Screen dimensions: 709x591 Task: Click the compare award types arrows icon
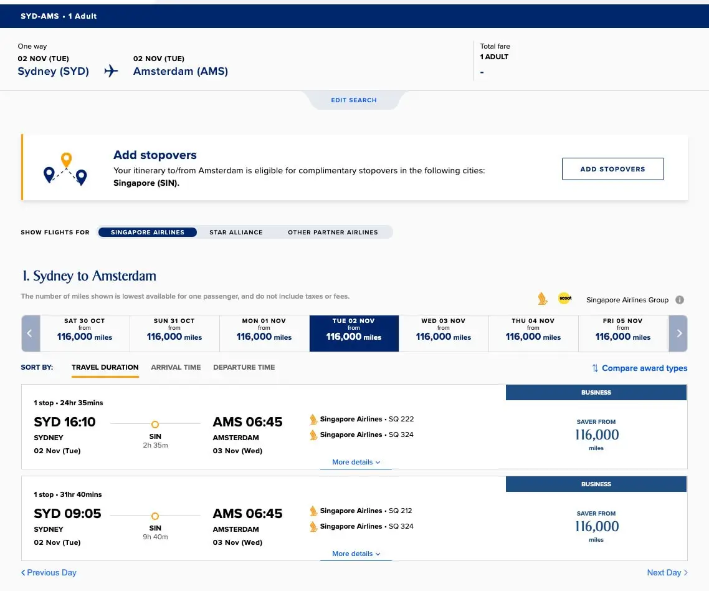(x=595, y=368)
